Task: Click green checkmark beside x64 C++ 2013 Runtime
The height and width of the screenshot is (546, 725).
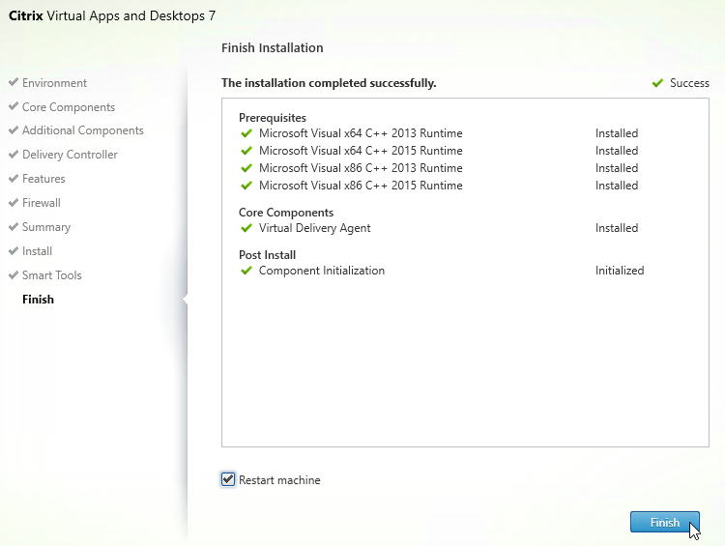Action: pyautogui.click(x=246, y=133)
